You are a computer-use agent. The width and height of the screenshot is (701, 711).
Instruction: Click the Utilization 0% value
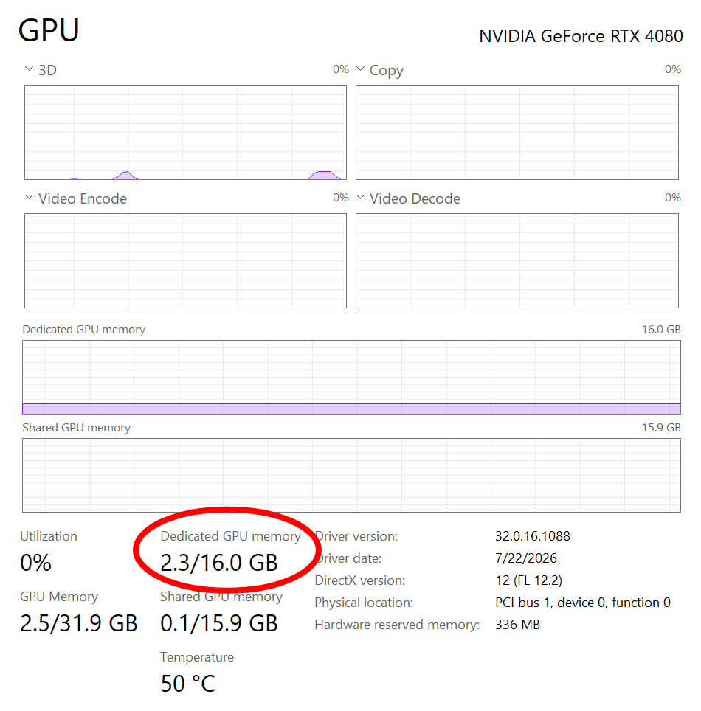pos(36,563)
